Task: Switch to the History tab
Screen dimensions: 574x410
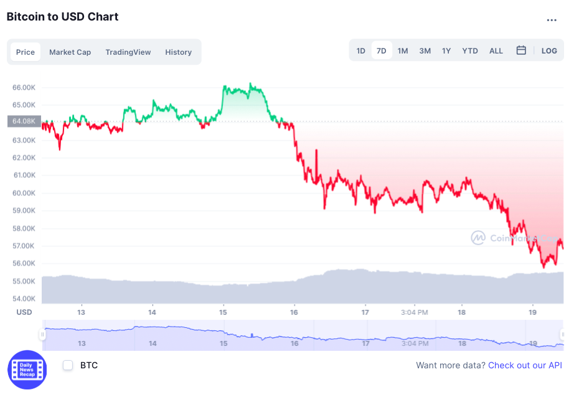Action: 178,52
